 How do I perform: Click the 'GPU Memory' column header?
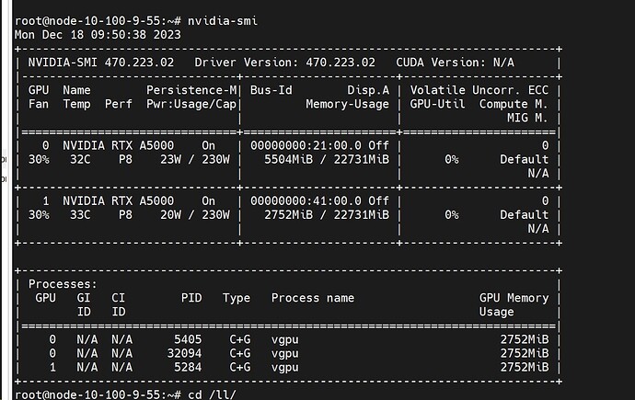pos(514,298)
